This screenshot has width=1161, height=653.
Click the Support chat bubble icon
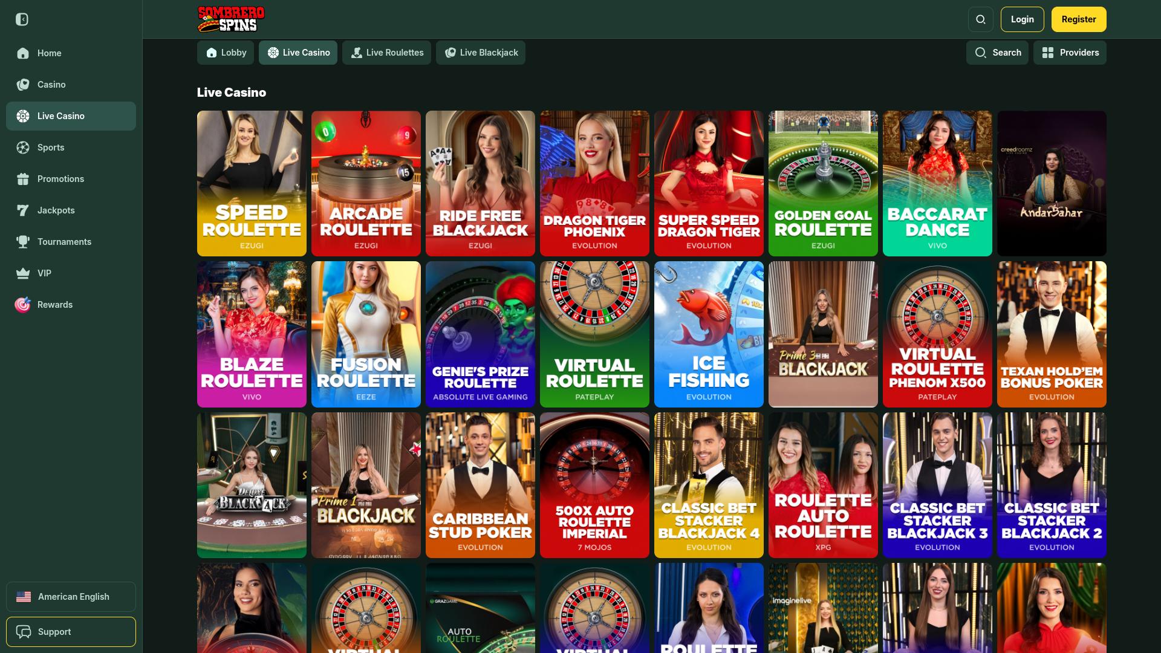coord(24,632)
